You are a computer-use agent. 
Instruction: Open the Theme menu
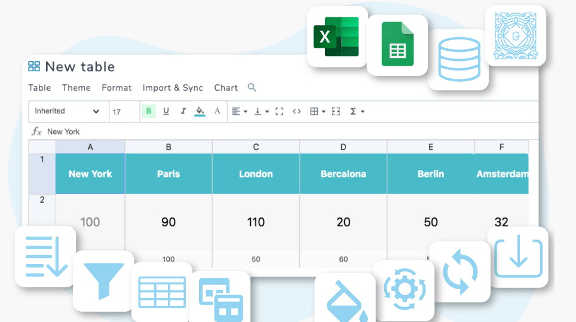coord(76,88)
